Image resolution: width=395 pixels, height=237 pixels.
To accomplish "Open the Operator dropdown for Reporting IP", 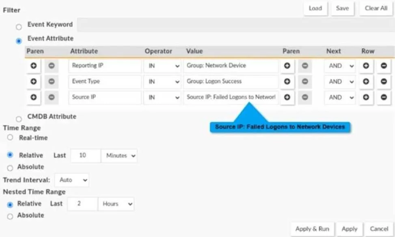I will pos(162,66).
